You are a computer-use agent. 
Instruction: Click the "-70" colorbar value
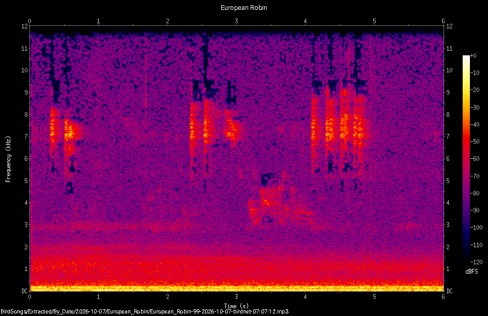(x=475, y=176)
